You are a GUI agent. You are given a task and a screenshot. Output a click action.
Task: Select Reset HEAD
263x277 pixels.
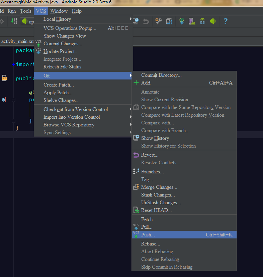184,210
